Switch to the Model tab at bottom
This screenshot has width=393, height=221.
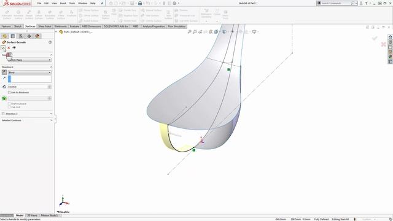tap(20, 215)
